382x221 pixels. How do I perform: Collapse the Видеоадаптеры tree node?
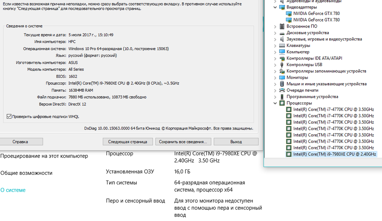point(275,7)
